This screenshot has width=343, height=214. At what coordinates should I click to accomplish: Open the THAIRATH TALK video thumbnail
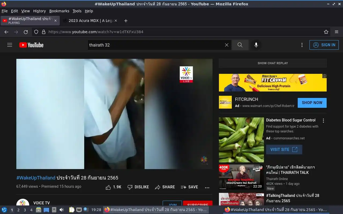point(241,177)
